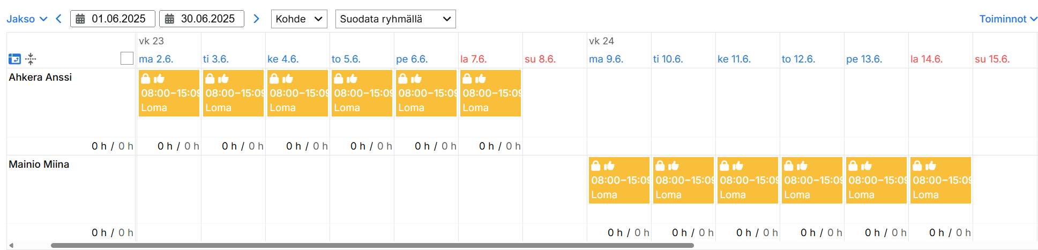Open the end date calendar picker icon

tap(169, 19)
